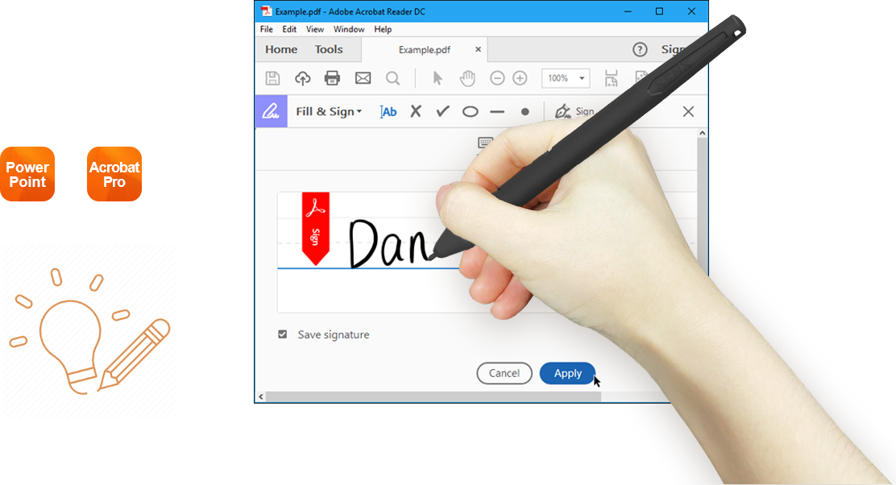Select the crossmark X fill tool
The width and height of the screenshot is (896, 485).
click(x=416, y=112)
